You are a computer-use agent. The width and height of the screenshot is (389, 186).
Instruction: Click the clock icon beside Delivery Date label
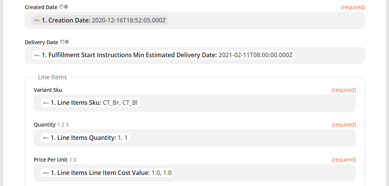coord(67,42)
